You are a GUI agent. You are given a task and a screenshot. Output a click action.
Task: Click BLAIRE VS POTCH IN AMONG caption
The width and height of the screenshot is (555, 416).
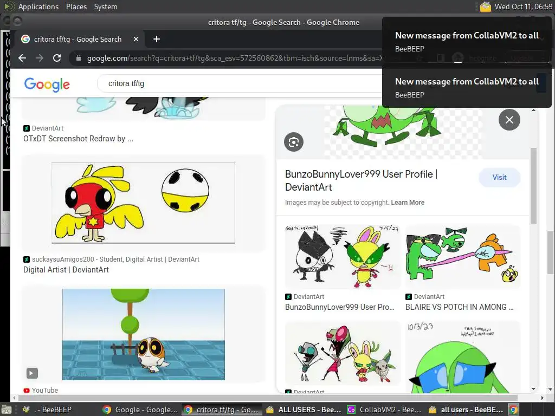[459, 307]
